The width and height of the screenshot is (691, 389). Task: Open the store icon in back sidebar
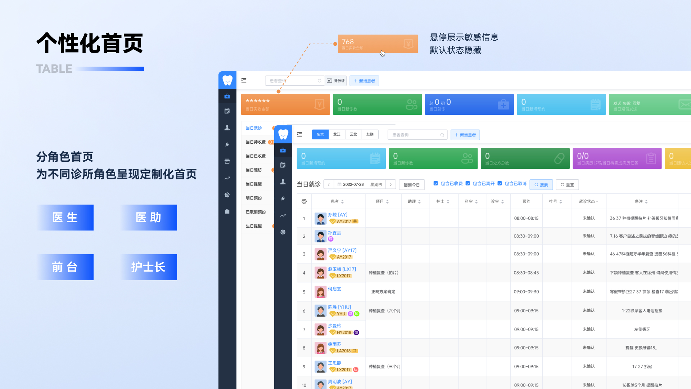(x=227, y=161)
